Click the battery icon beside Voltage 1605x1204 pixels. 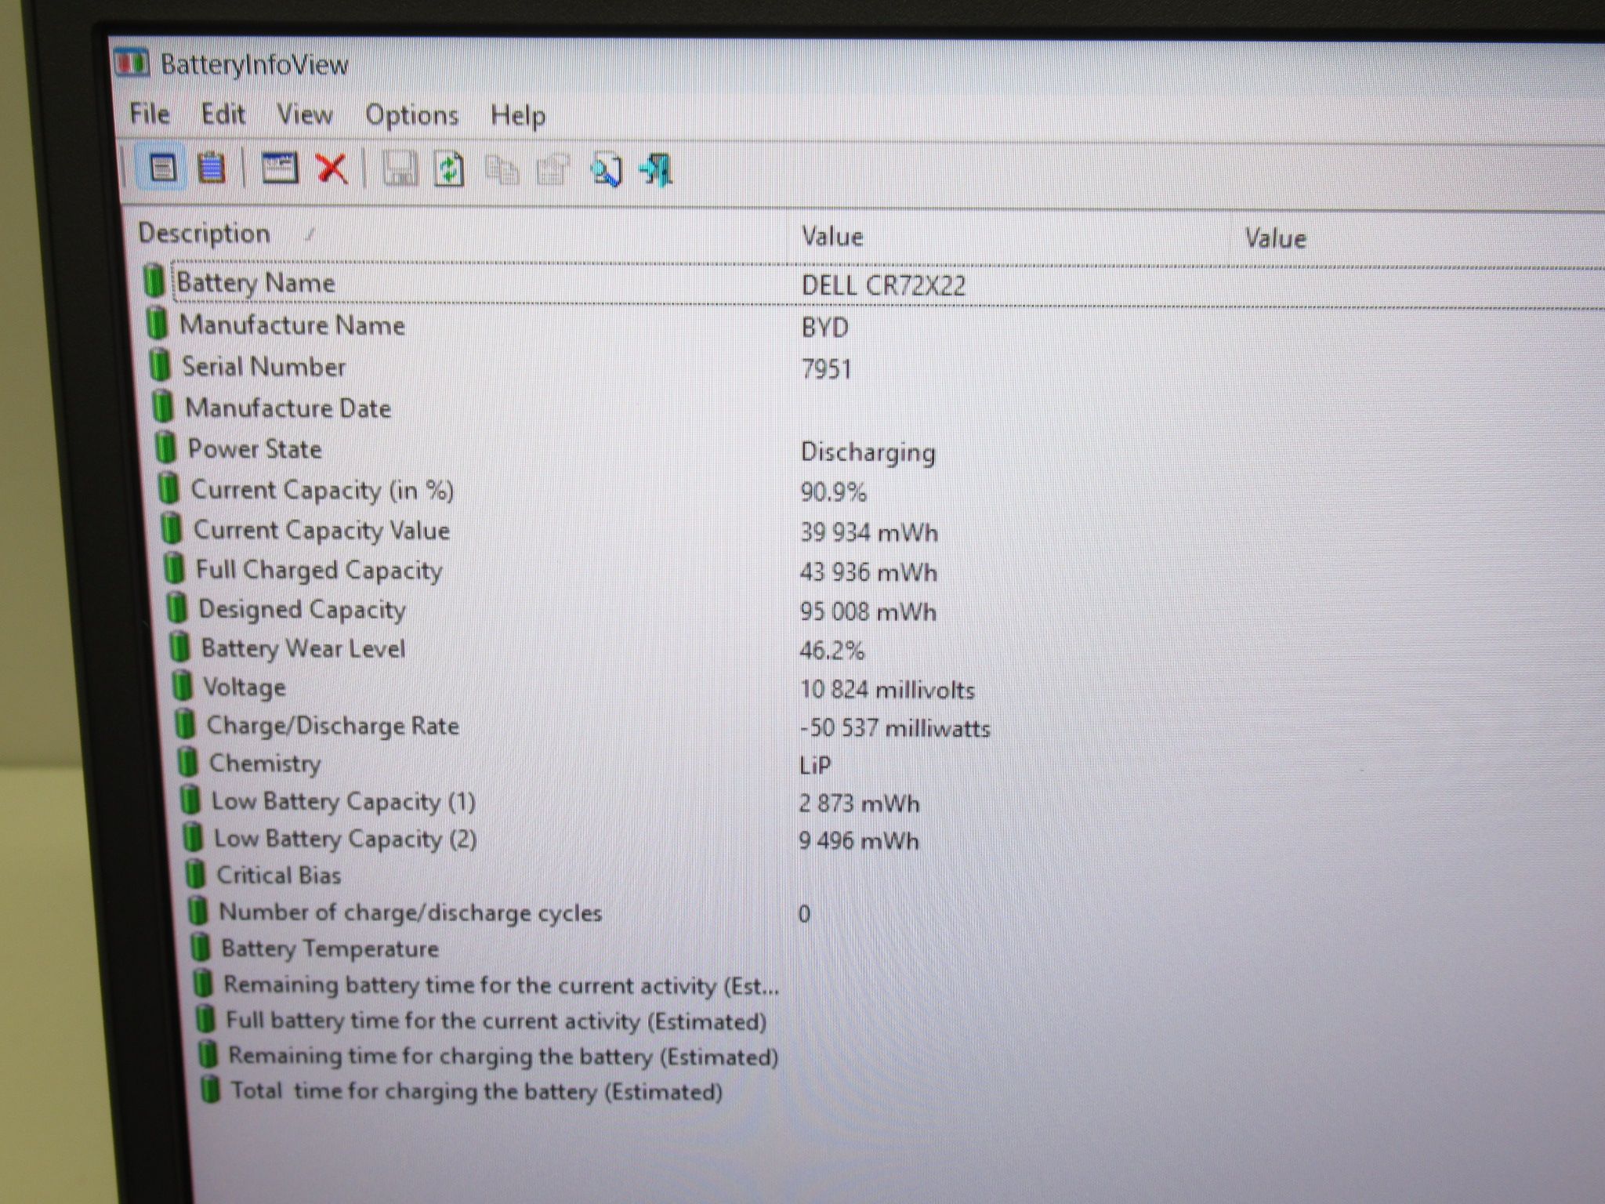182,685
